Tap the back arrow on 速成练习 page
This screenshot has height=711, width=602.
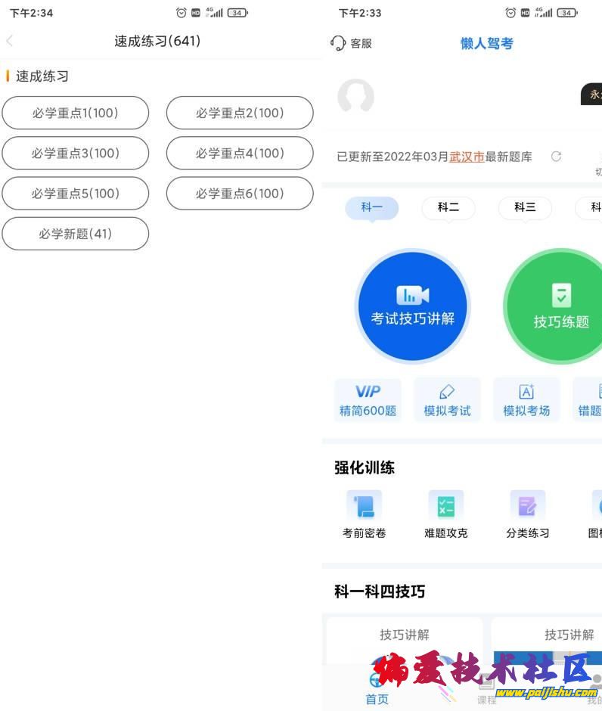pos(10,42)
